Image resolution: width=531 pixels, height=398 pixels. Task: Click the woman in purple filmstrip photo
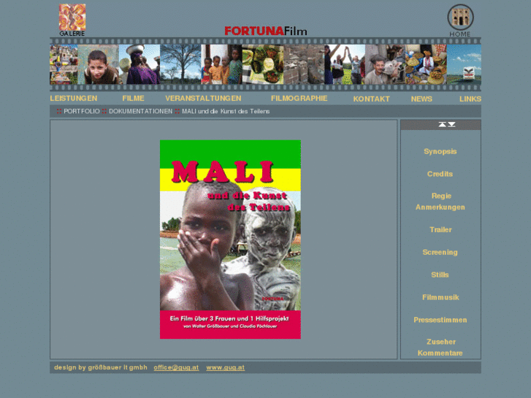tap(140, 64)
